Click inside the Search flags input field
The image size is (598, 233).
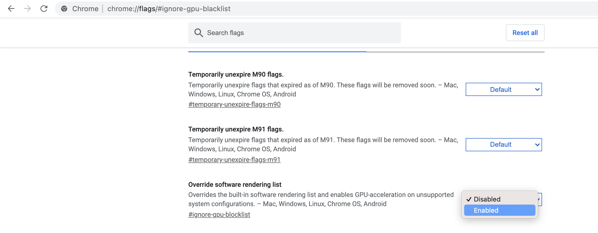click(280, 32)
